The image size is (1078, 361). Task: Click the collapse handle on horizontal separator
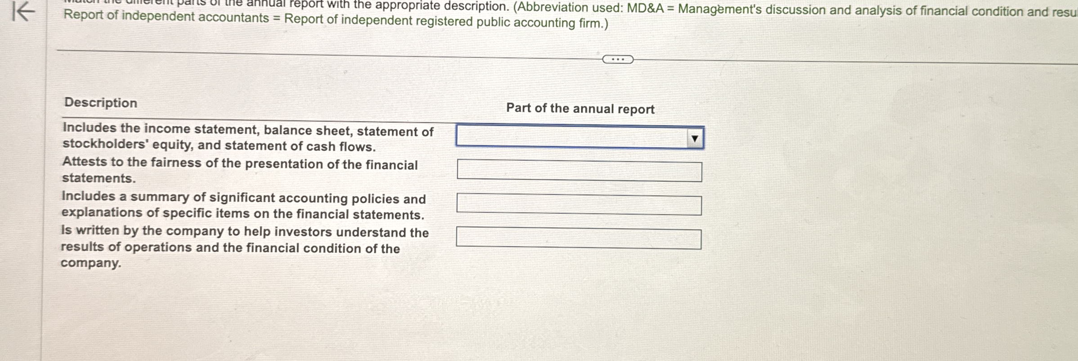tap(617, 59)
